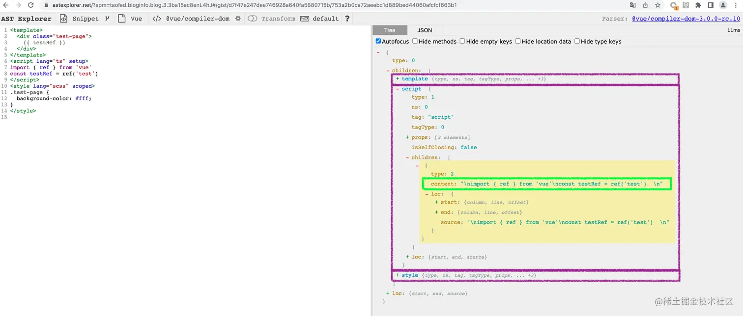Open the Extensions puzzle menu
743x316 pixels.
(698, 5)
